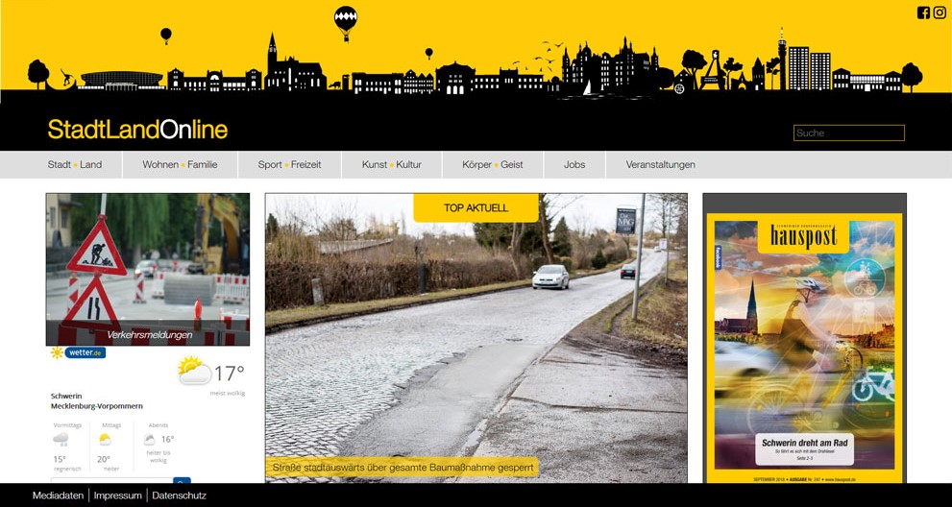The height and width of the screenshot is (507, 952).
Task: Click the weather search button
Action: pos(182,480)
